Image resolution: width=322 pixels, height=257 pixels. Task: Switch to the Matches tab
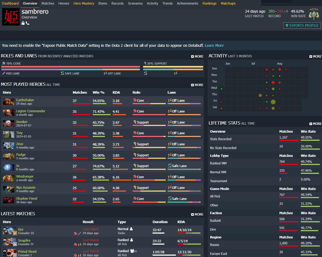[48, 3]
